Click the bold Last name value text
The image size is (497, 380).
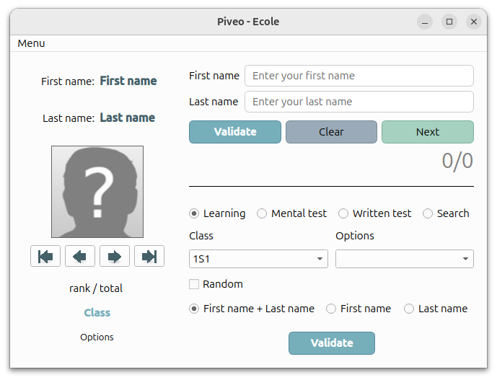(128, 118)
